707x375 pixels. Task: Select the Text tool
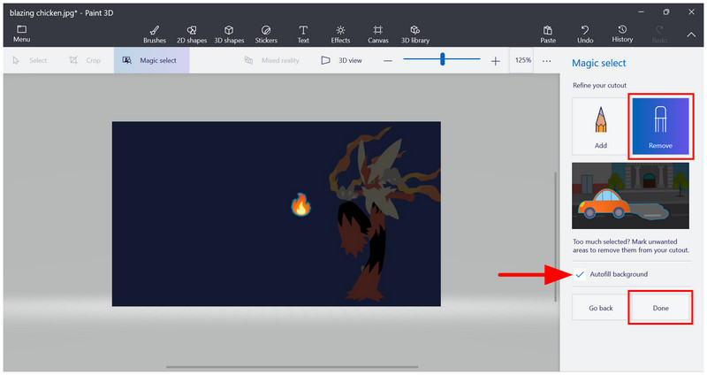click(303, 34)
